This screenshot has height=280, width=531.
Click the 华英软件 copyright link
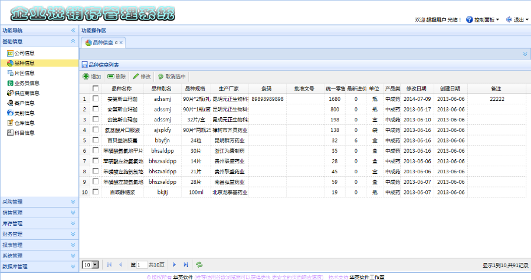tap(183, 277)
